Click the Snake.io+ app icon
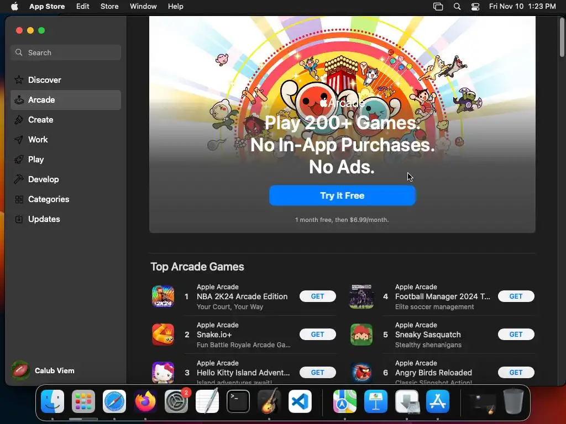The image size is (566, 424). (x=163, y=335)
